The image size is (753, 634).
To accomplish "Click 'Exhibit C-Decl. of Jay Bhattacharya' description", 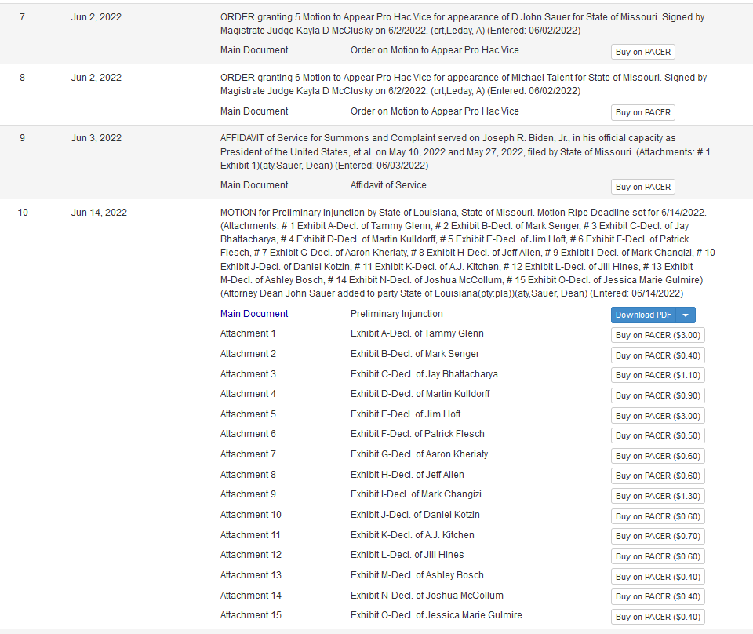I will (x=424, y=374).
